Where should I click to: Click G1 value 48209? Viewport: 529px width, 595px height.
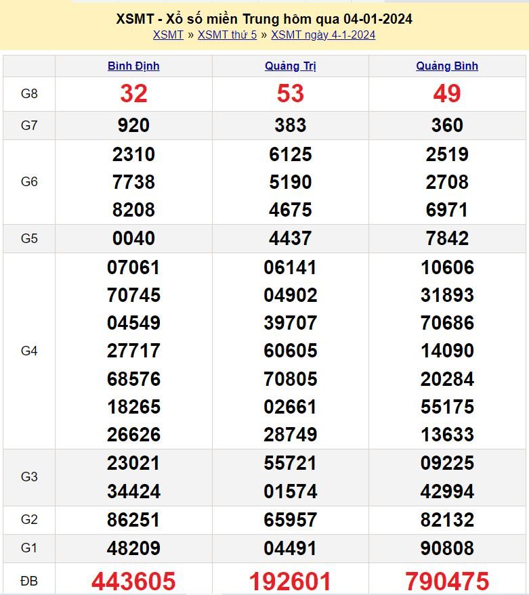click(x=133, y=548)
